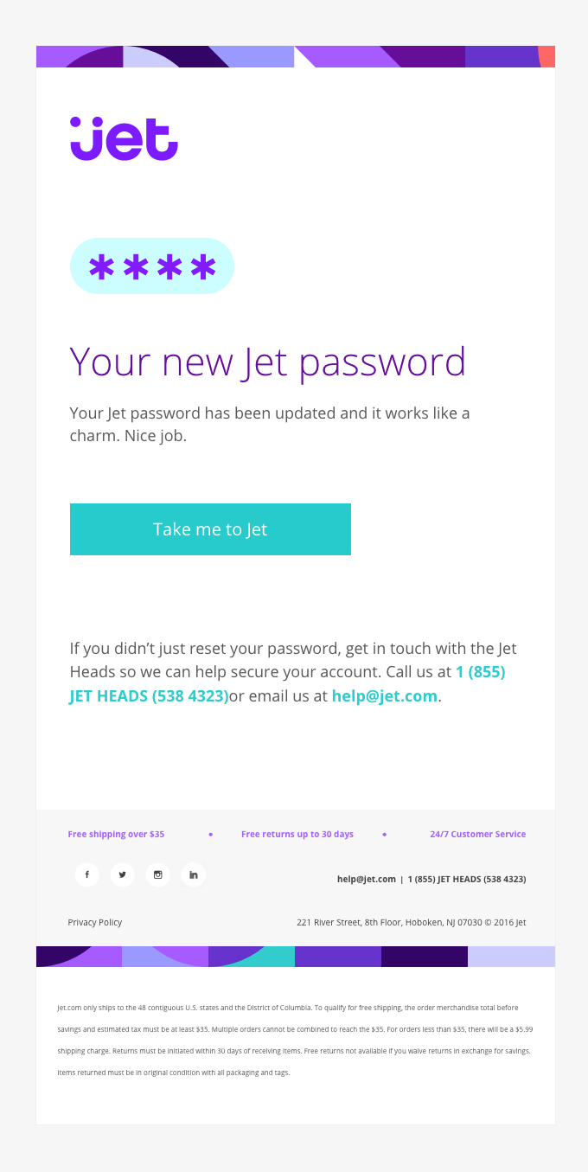The width and height of the screenshot is (588, 1172).
Task: Click the shipping disclaimer fine print
Action: pyautogui.click(x=294, y=1040)
